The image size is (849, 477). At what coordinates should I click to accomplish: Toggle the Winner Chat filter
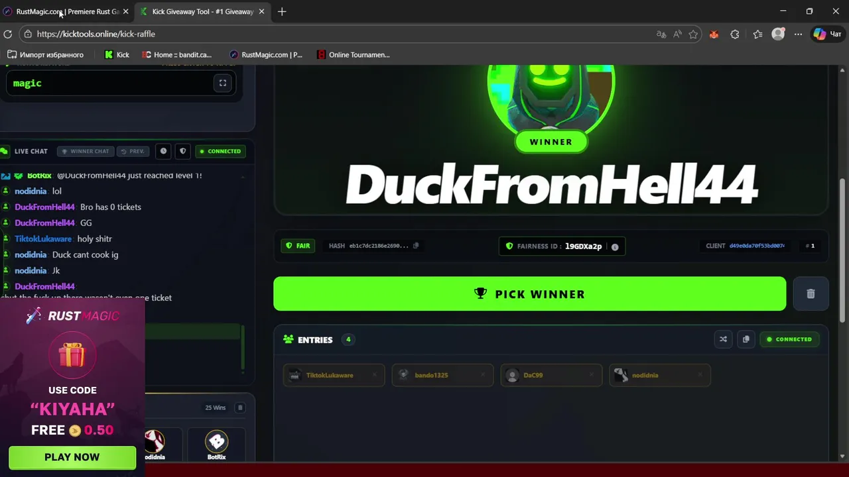[85, 151]
